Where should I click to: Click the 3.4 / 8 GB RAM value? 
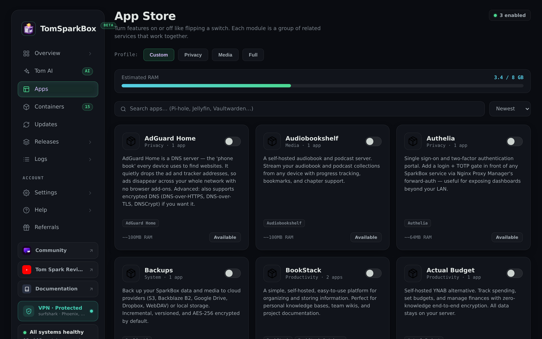pos(508,78)
